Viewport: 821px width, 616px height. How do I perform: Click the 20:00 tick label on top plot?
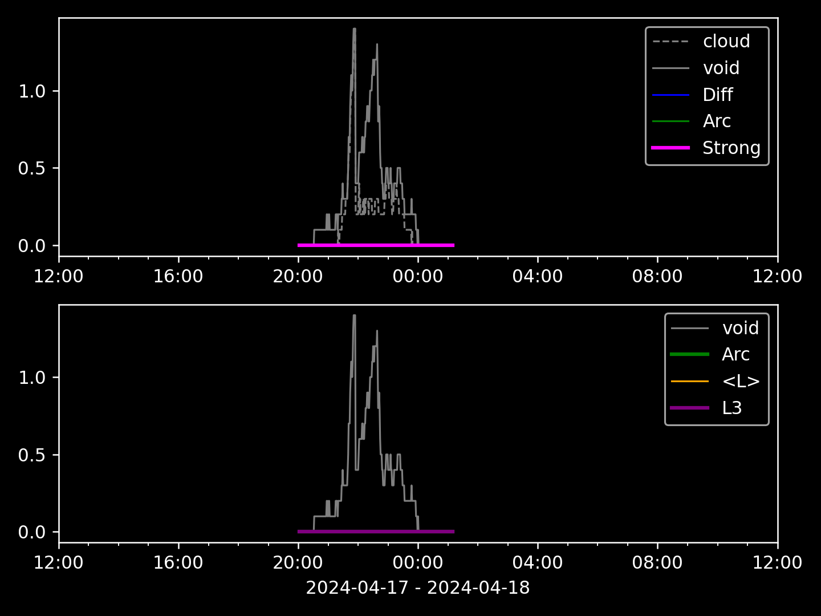(298, 277)
